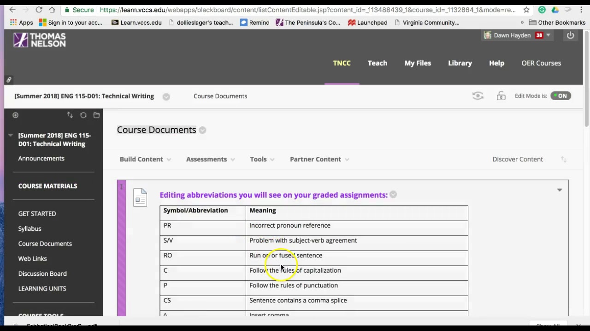
Task: Open the browser home page icon
Action: pyautogui.click(x=52, y=10)
